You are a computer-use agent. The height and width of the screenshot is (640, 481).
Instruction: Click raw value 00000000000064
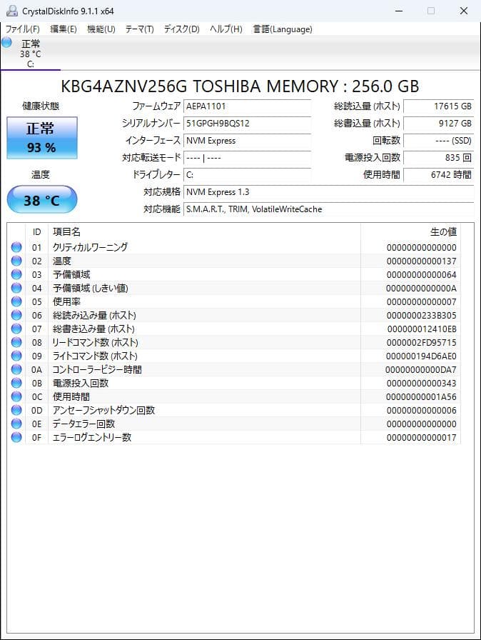point(422,275)
